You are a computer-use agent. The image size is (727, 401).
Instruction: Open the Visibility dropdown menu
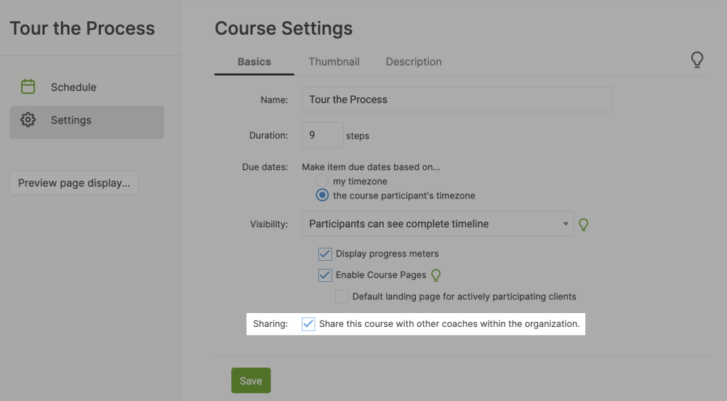438,224
